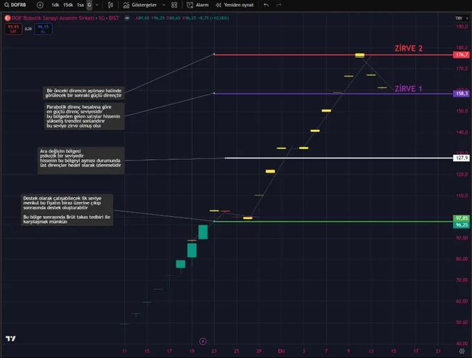Viewport: 472px width, 358px height.
Task: Click the TradingView logo
Action: [x=10, y=339]
